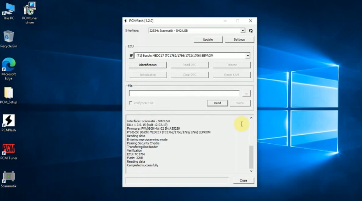Run ECU Identification
The width and height of the screenshot is (362, 201).
click(x=148, y=65)
